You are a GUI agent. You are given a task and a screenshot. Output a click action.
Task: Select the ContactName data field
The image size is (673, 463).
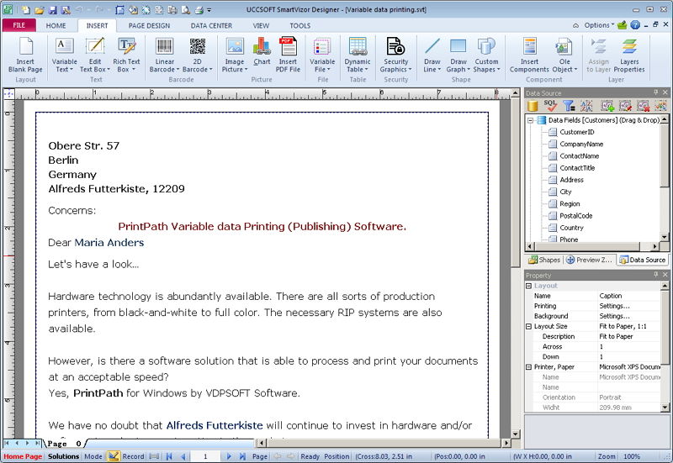(579, 156)
